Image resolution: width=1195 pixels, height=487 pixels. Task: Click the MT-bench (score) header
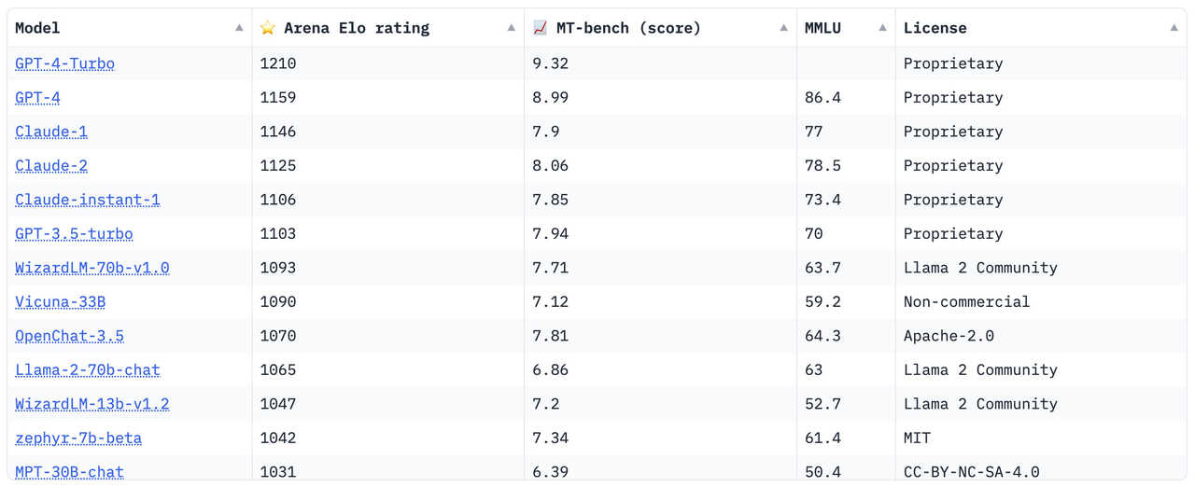(x=628, y=28)
